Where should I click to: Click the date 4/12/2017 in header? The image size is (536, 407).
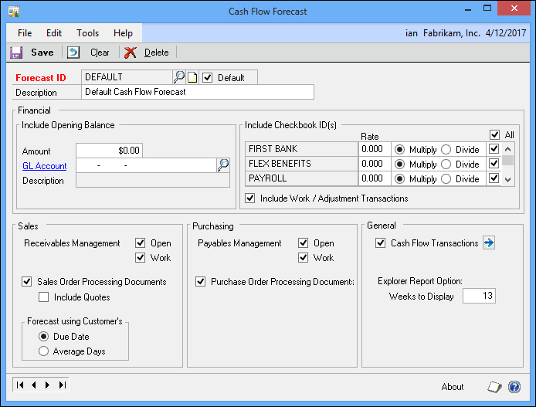506,33
